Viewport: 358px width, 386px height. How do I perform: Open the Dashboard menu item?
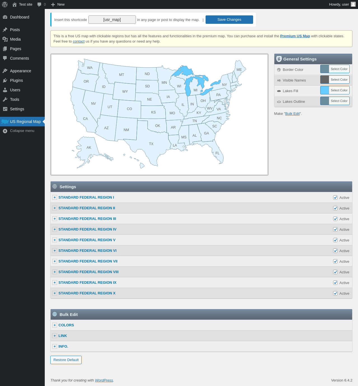[22, 17]
